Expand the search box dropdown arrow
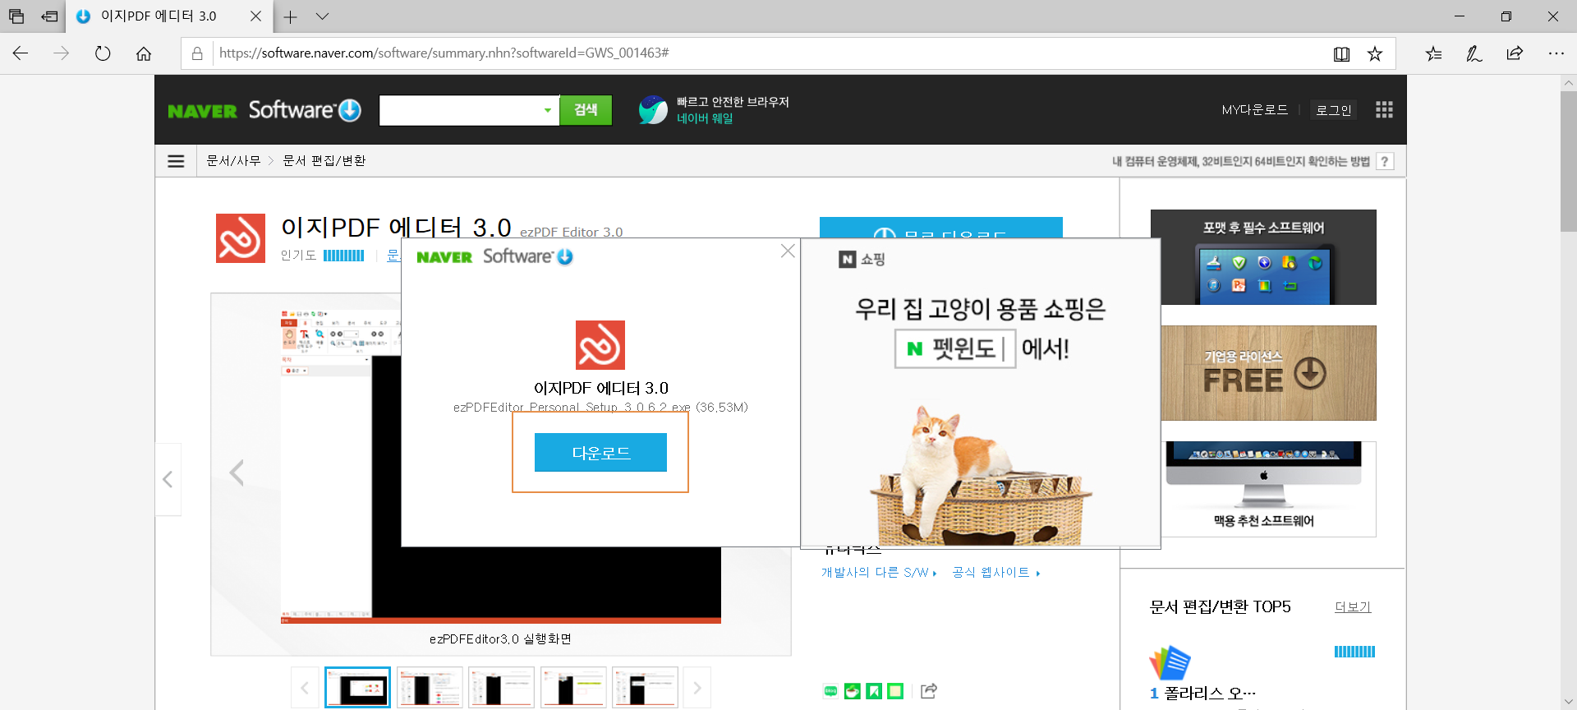The image size is (1577, 710). (548, 110)
